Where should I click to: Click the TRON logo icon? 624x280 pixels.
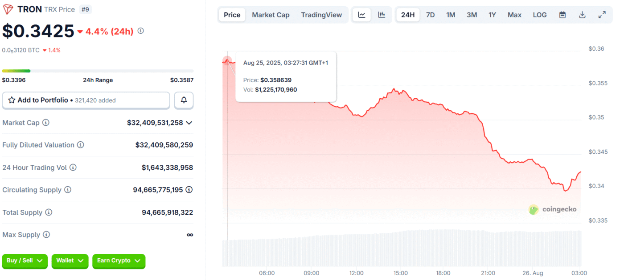coord(8,9)
